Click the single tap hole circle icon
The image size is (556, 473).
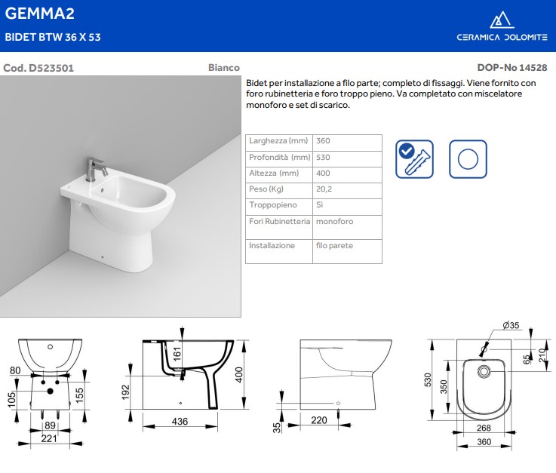point(468,158)
